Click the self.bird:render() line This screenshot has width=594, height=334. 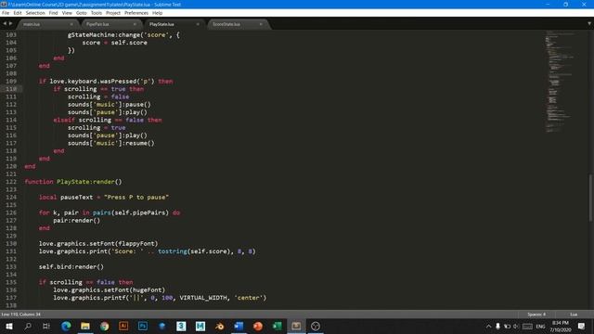click(x=71, y=267)
